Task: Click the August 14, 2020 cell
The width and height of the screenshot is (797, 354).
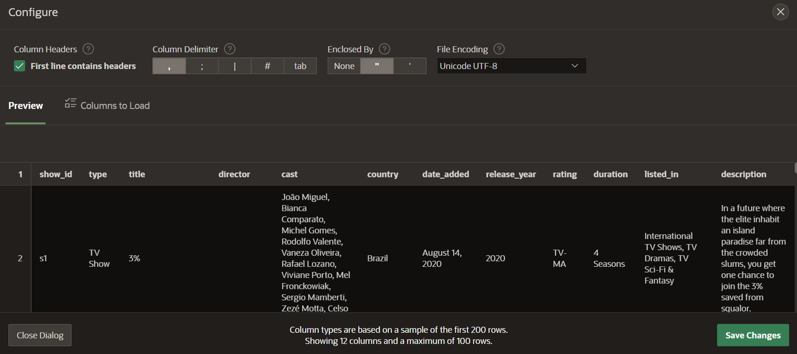Action: point(441,258)
